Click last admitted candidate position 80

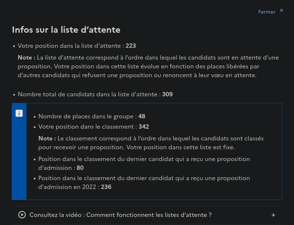coord(80,168)
